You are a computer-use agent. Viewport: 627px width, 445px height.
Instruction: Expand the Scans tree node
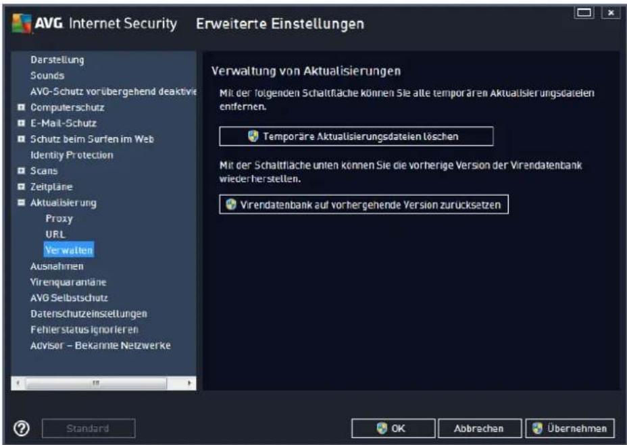tap(21, 171)
